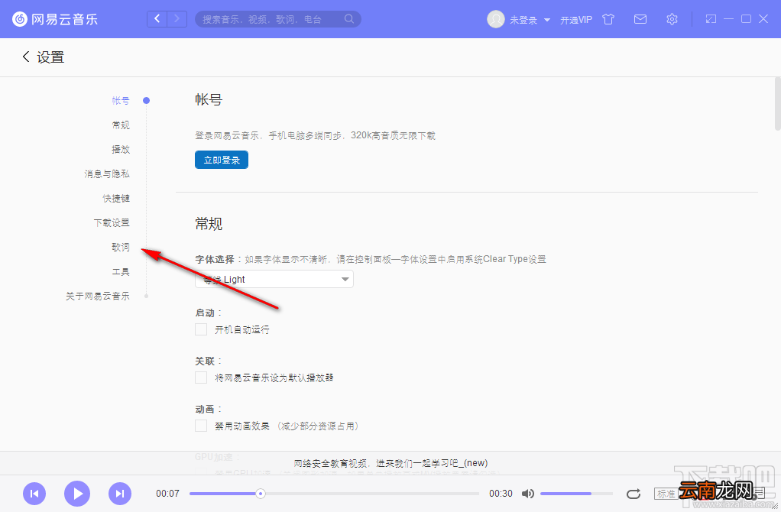781x512 pixels.
Task: Select 帐号 in settings sidebar
Action: (x=121, y=101)
